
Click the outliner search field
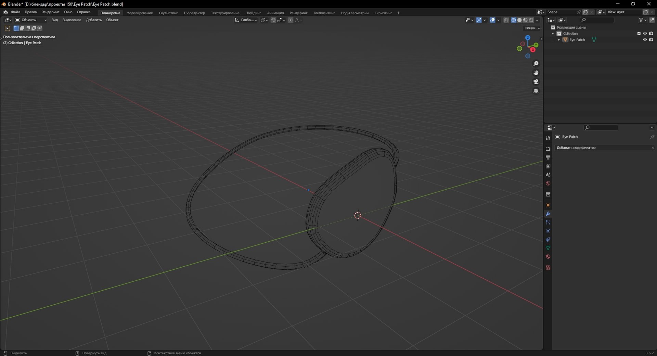click(597, 20)
